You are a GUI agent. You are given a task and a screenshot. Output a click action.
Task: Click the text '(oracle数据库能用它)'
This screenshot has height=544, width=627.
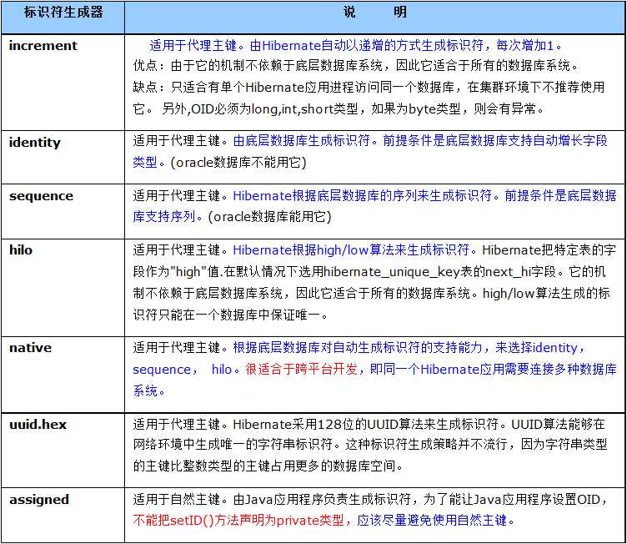[270, 217]
